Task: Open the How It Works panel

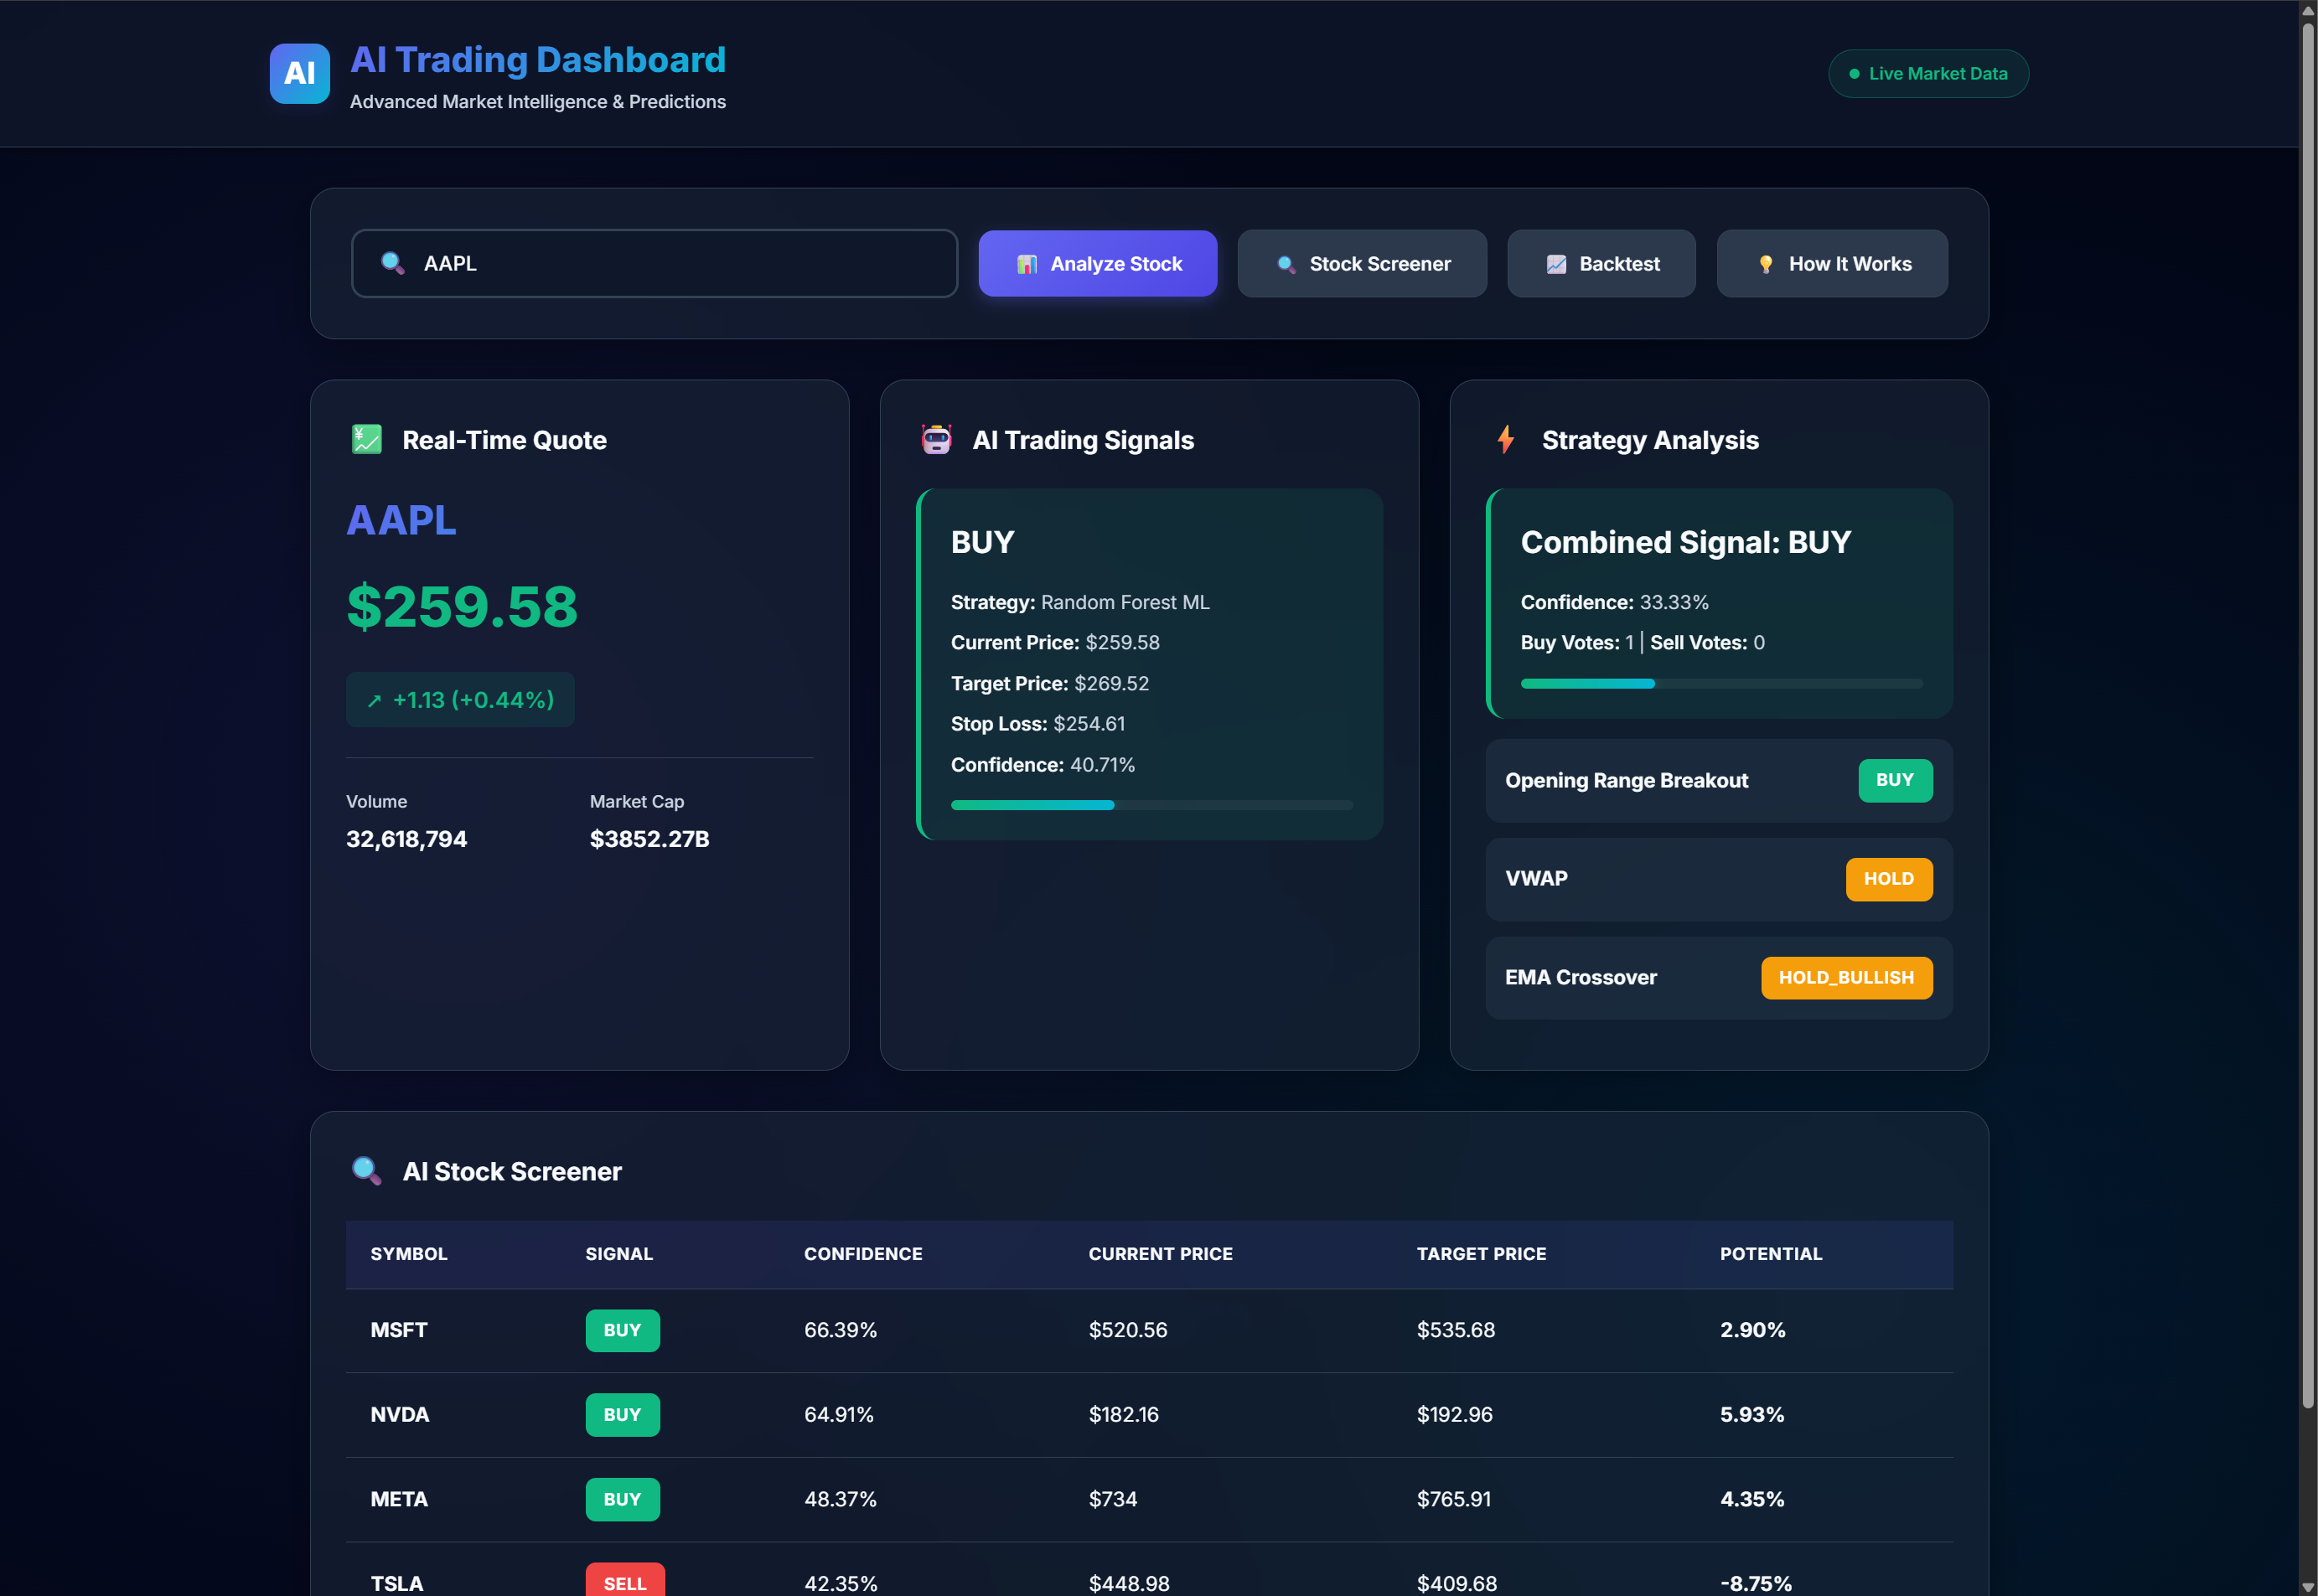Action: pyautogui.click(x=1832, y=263)
